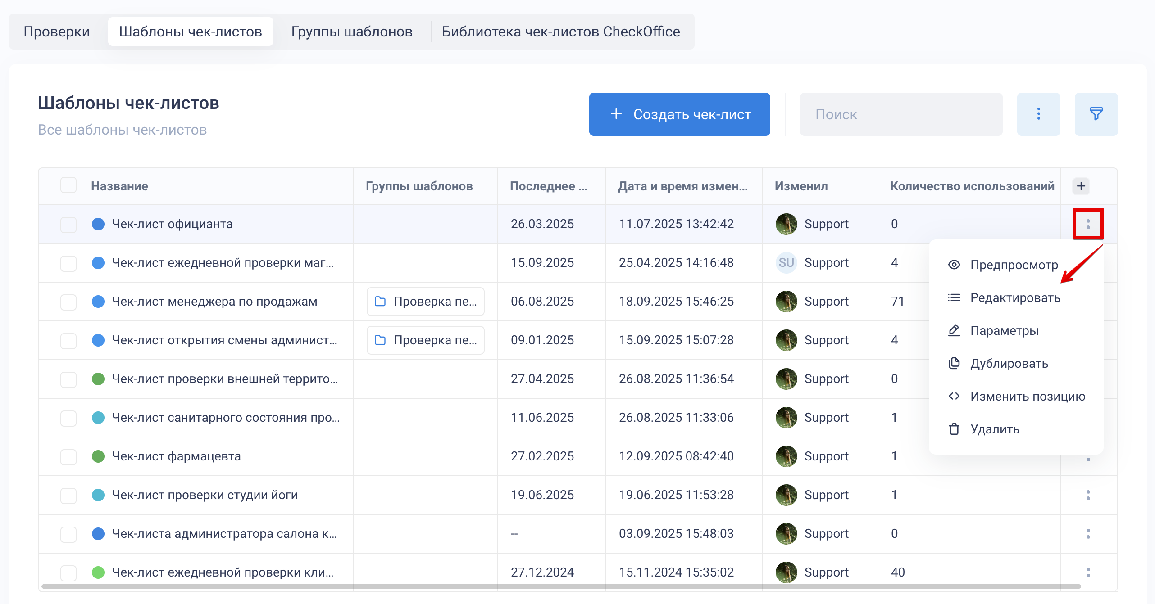Screen dimensions: 1155x604
Task: Toggle the select-all checkbox in header
Action: pos(68,185)
